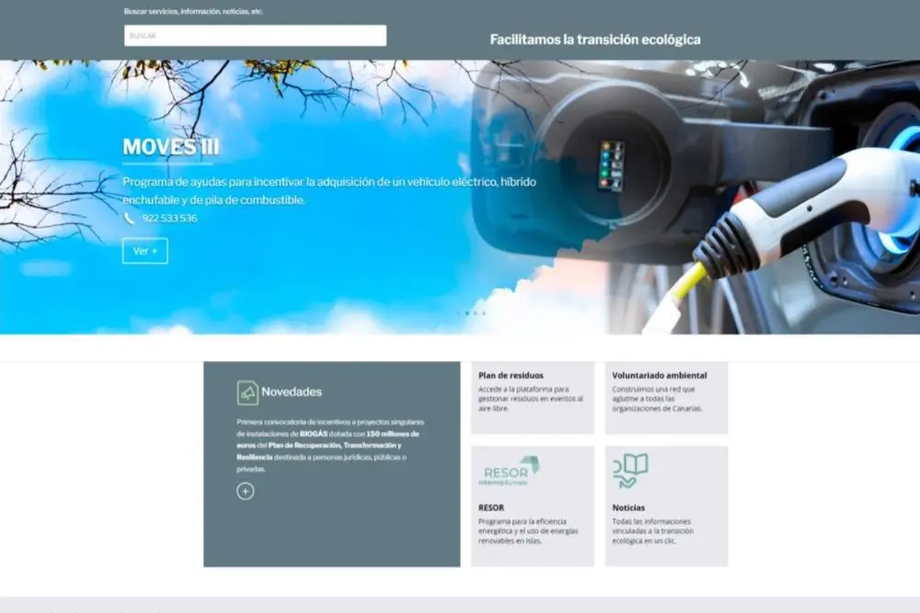Click 'Primera convocatoria de incentivos' news text
920x613 pixels.
point(330,446)
